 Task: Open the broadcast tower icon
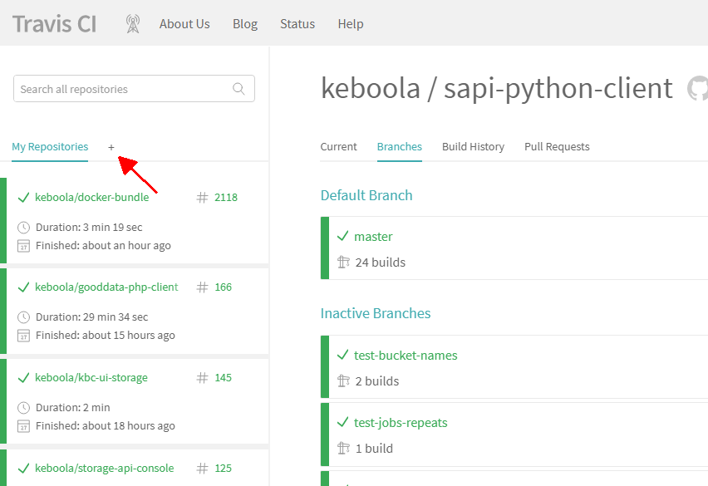tap(133, 24)
